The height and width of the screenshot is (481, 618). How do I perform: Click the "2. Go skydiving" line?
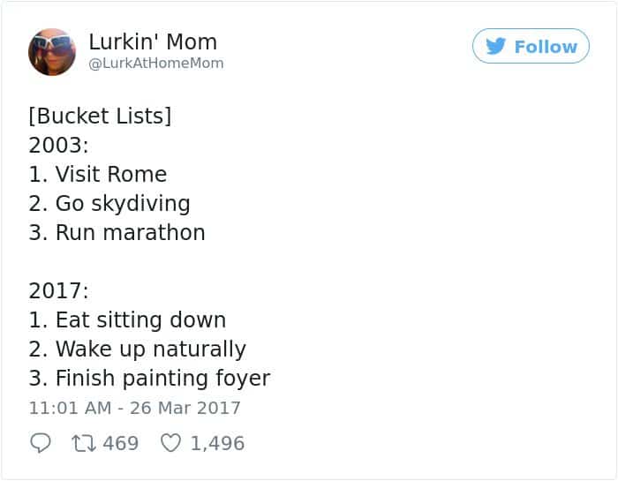[109, 203]
